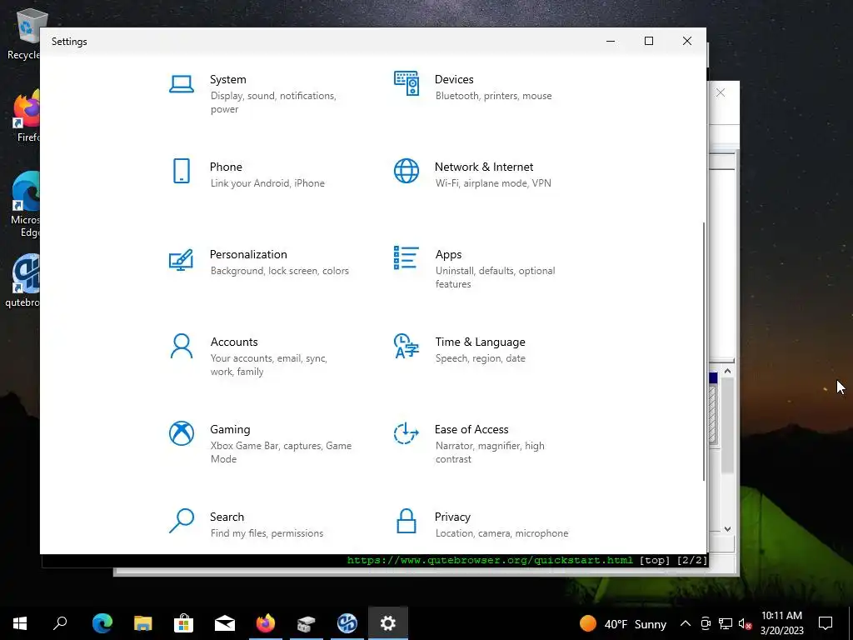Open Mail app from the taskbar

[225, 623]
